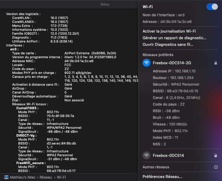Screen dimensions: 222x181
Task: Click the Autres réseaux label
Action: tap(156, 167)
